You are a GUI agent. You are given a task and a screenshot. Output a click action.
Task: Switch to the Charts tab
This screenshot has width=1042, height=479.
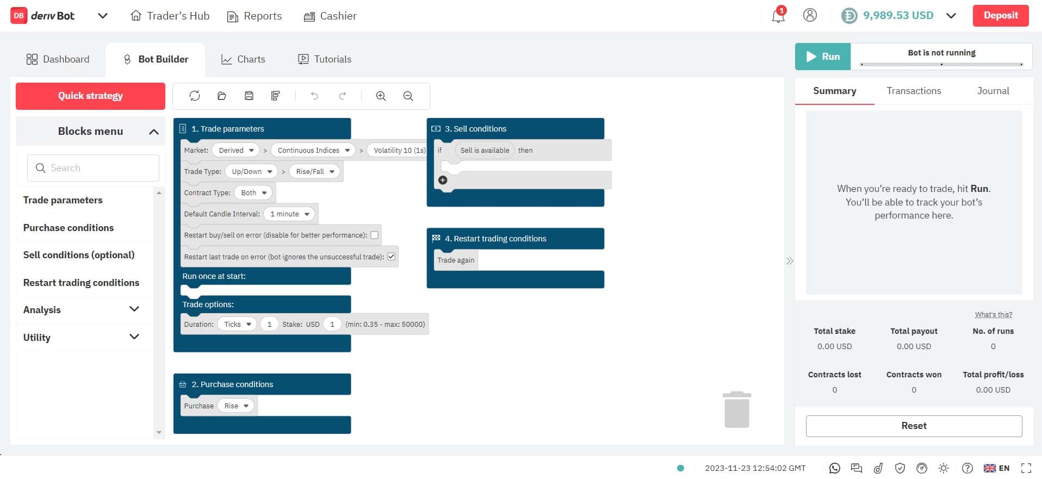tap(243, 59)
